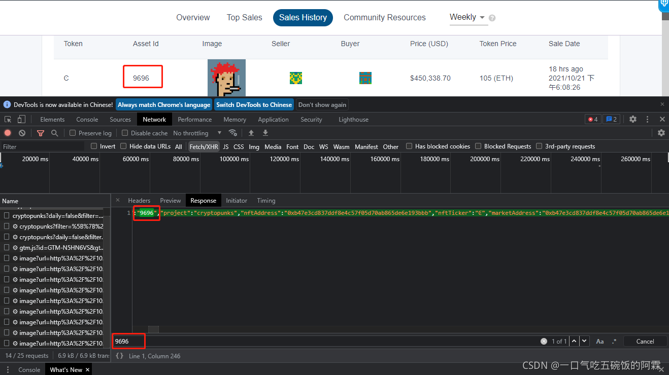Image resolution: width=669 pixels, height=375 pixels.
Task: Import HAR file upload arrow icon
Action: coord(251,133)
